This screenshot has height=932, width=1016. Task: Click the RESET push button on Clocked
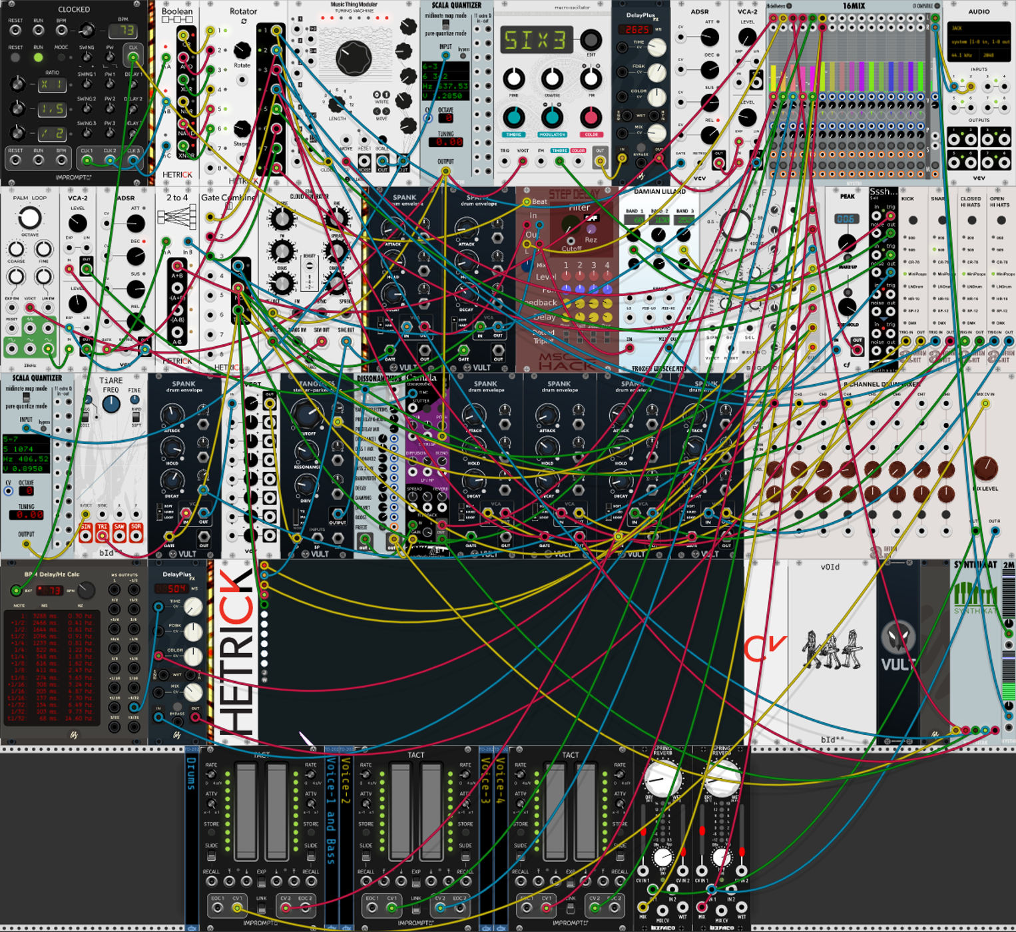[15, 58]
